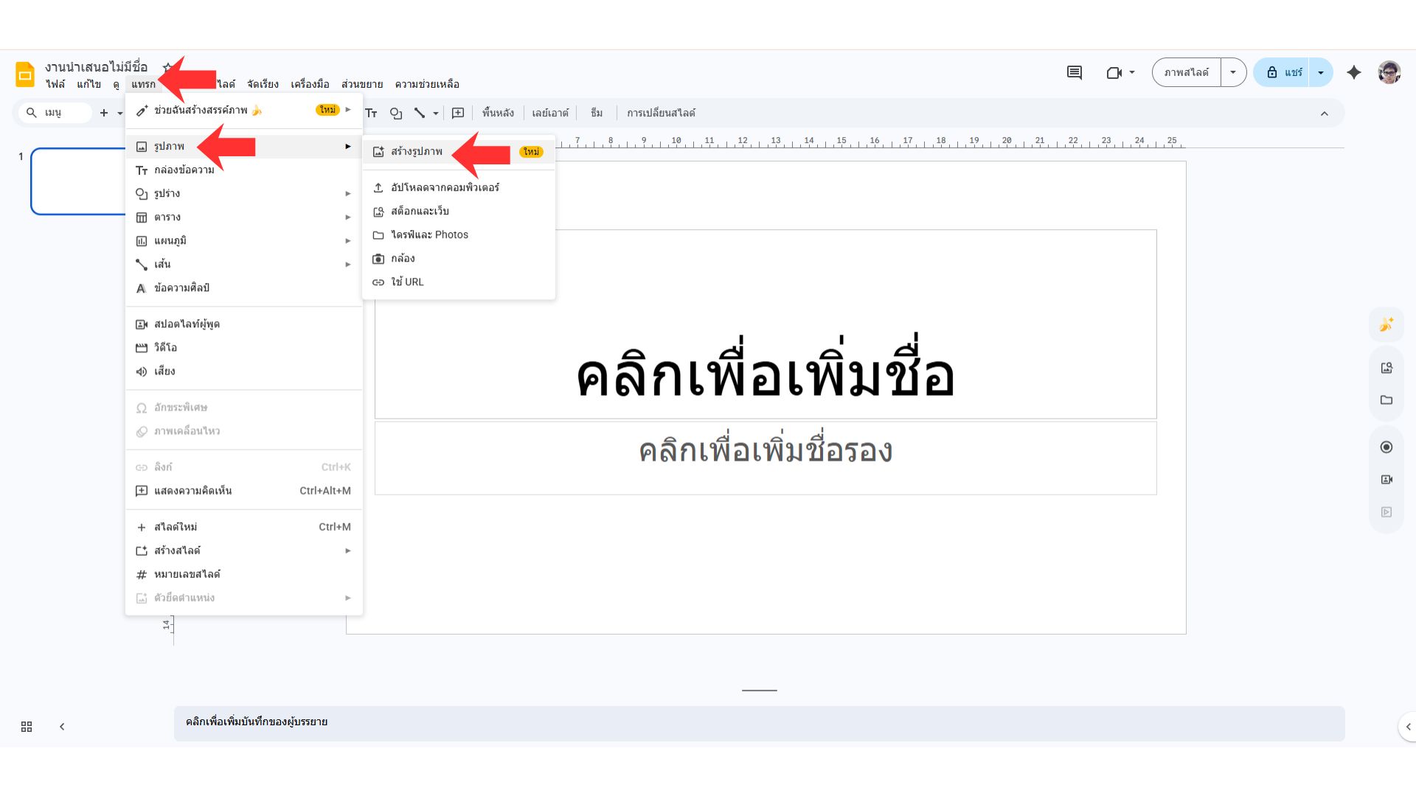
Task: Click the add comment toolbar icon
Action: (458, 113)
